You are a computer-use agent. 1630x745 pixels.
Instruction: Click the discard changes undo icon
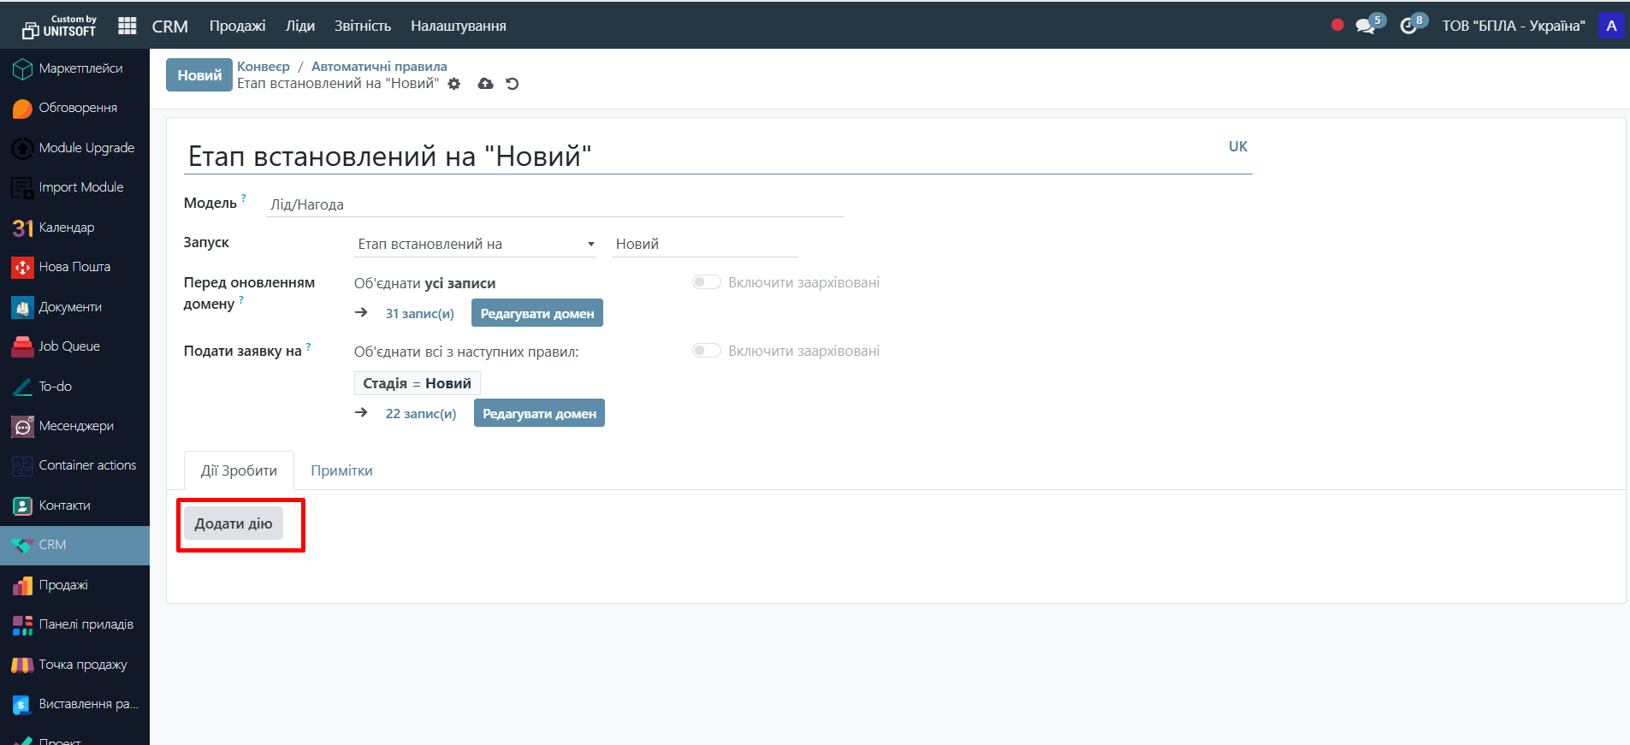(x=513, y=84)
